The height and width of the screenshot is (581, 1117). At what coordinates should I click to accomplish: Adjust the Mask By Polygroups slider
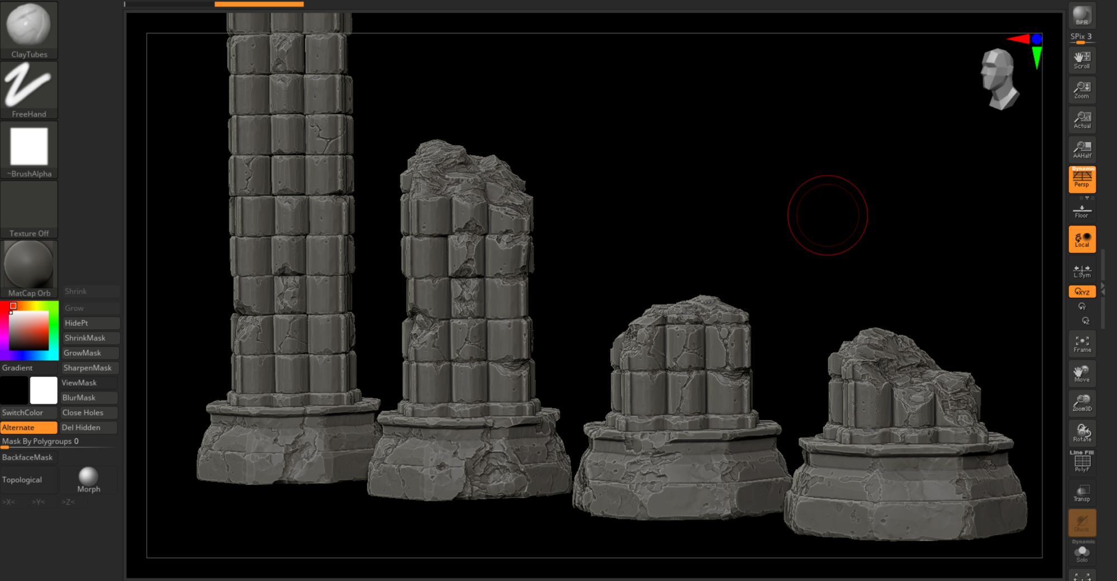[x=59, y=442]
